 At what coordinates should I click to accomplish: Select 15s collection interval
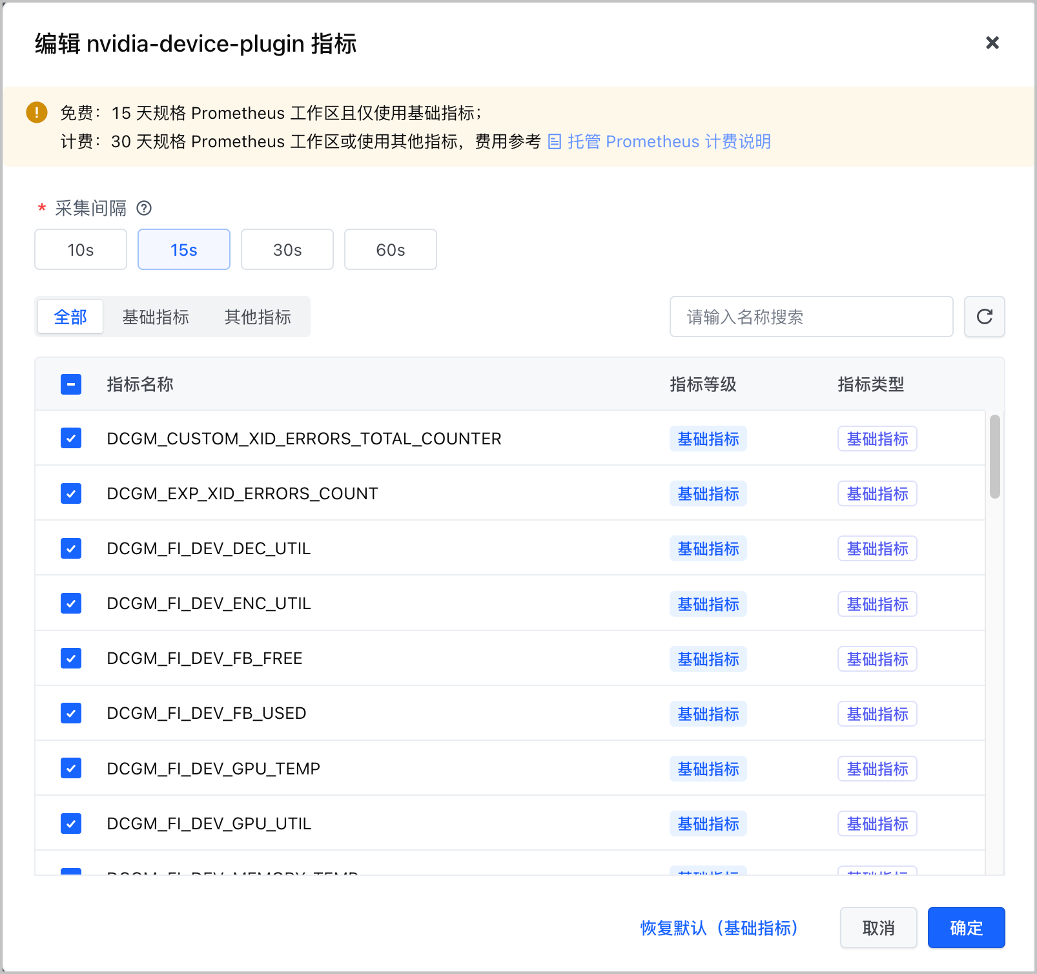tap(184, 249)
